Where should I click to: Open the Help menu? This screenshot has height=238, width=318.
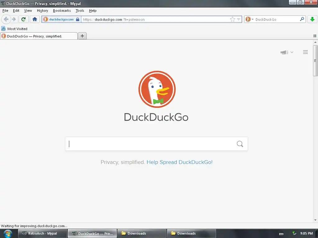coord(93,11)
